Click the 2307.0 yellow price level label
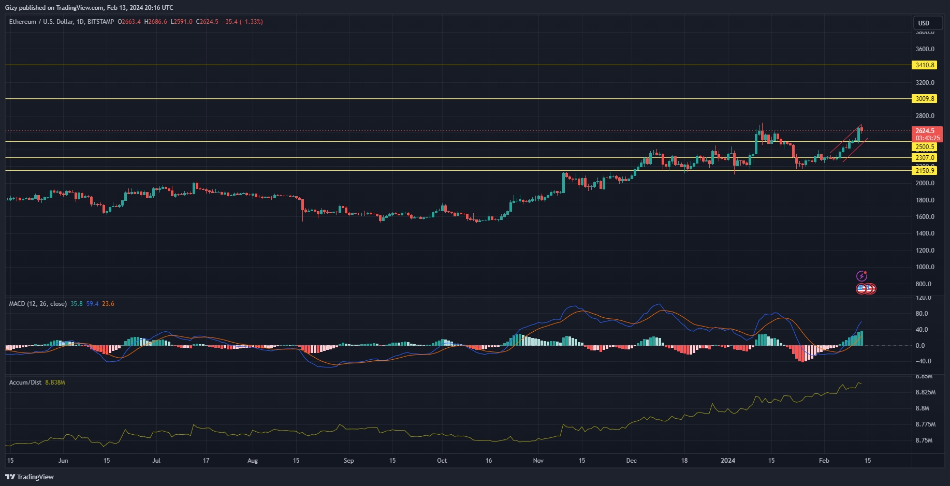Image resolution: width=950 pixels, height=486 pixels. pos(925,158)
